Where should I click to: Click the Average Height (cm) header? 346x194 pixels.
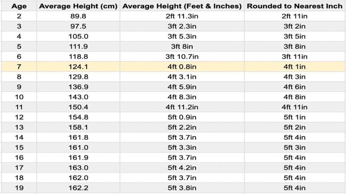[x=78, y=6]
